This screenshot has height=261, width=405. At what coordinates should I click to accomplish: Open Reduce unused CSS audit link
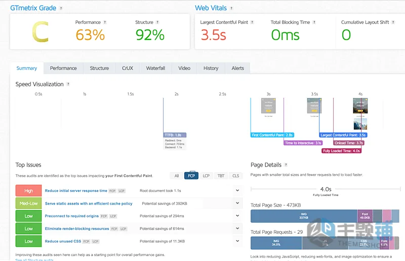pos(63,241)
